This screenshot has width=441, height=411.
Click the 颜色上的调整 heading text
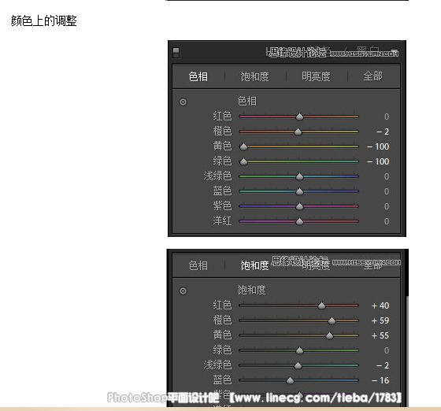(44, 20)
